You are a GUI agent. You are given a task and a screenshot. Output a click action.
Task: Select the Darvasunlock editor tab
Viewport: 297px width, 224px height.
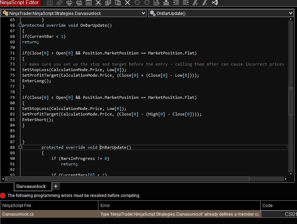pos(31,186)
